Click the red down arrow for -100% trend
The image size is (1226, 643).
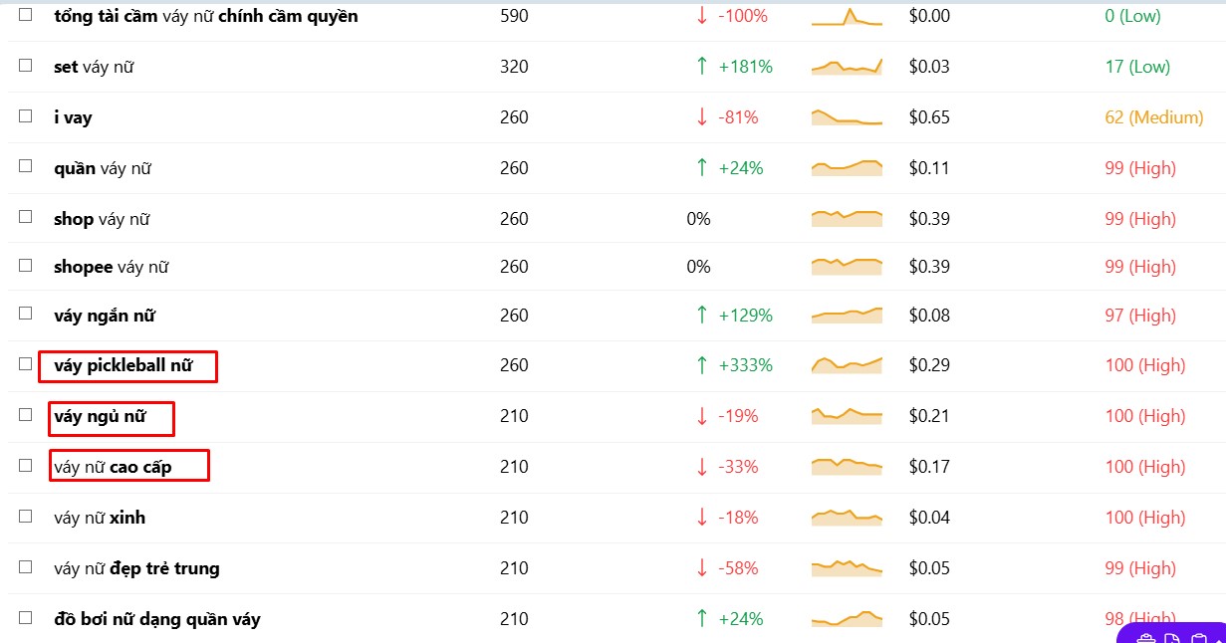coord(702,16)
